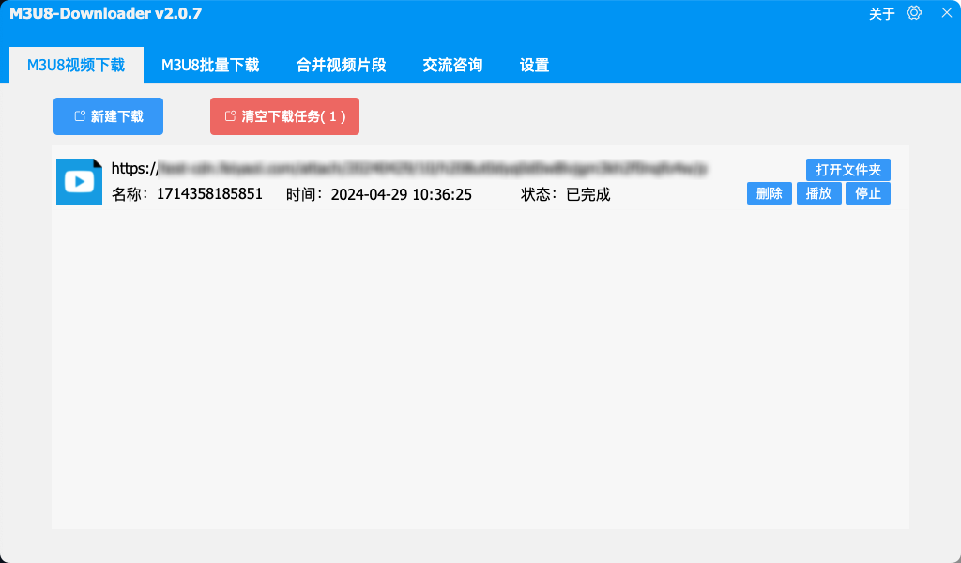
Task: Go to the 交流咨询 tab
Action: [452, 66]
